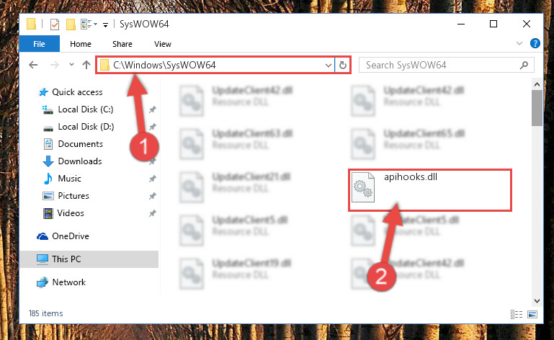The height and width of the screenshot is (340, 554).
Task: Go up one folder level
Action: pyautogui.click(x=86, y=65)
